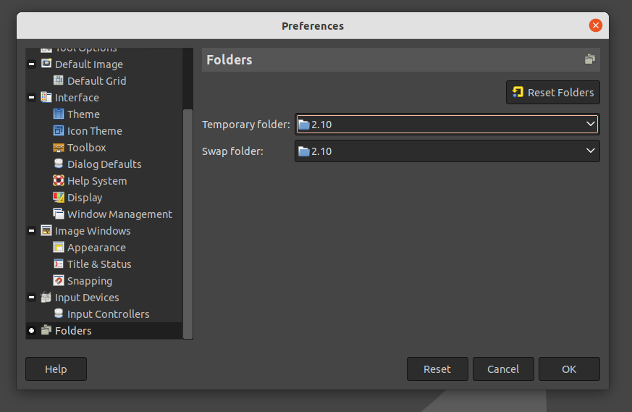Click the Help System lifebuoy icon

59,181
